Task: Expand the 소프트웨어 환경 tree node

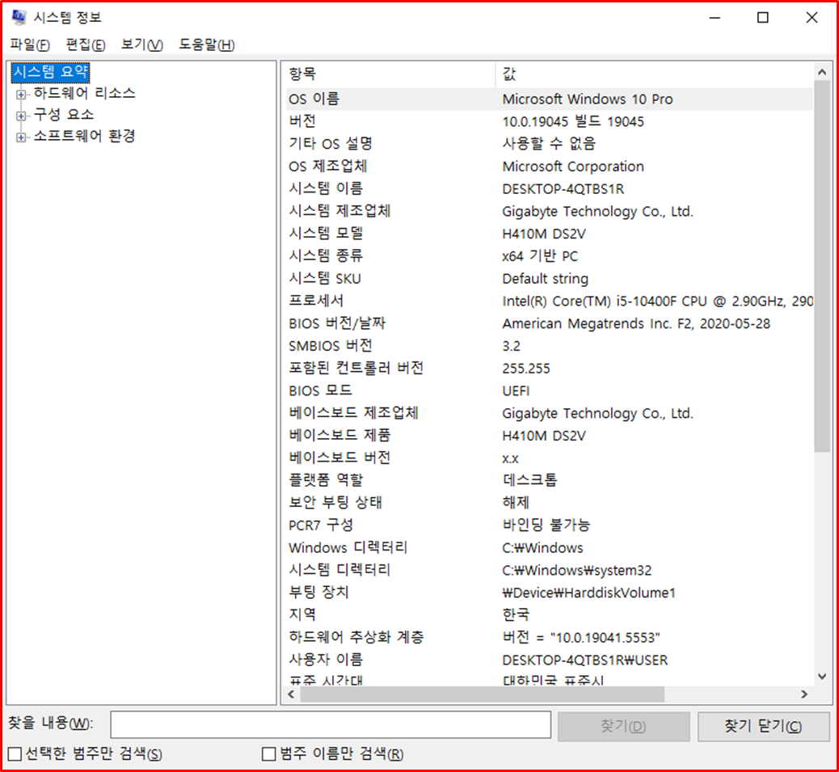Action: (x=21, y=137)
